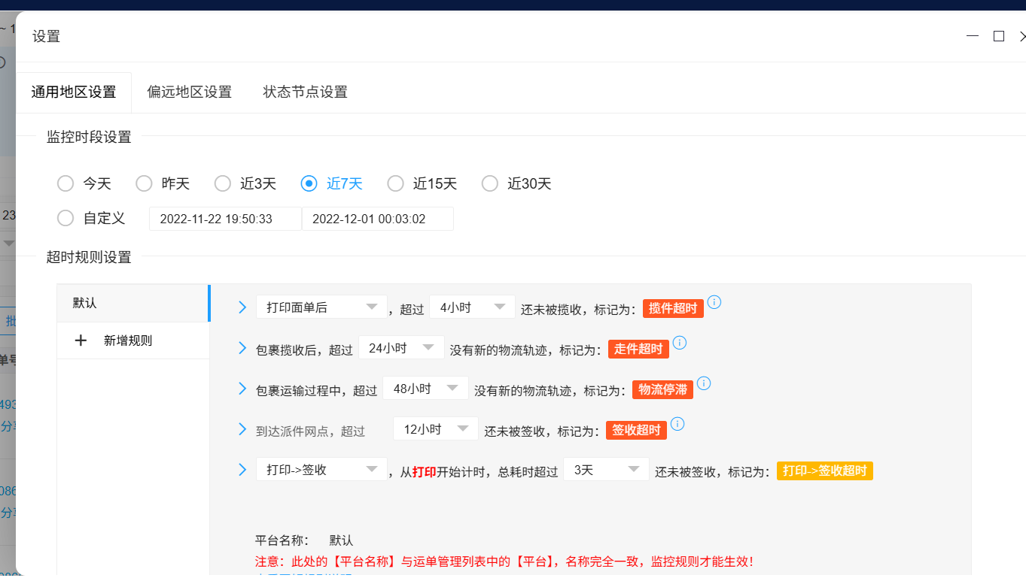This screenshot has width=1026, height=578.
Task: Expand the 包裹揽收后 rule row chevron
Action: point(242,348)
